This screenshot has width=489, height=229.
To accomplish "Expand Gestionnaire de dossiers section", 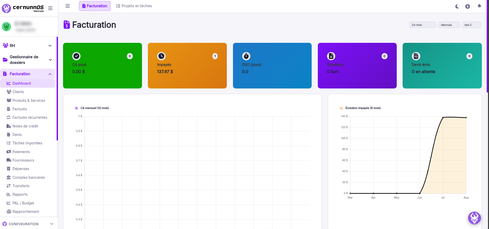I will tap(27, 60).
